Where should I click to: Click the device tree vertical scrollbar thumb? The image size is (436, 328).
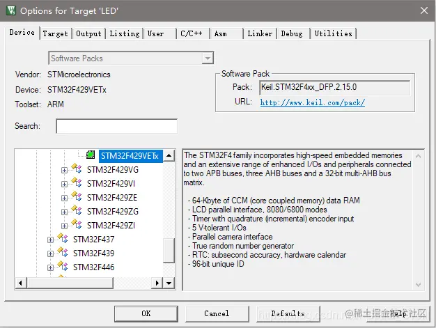(x=169, y=250)
